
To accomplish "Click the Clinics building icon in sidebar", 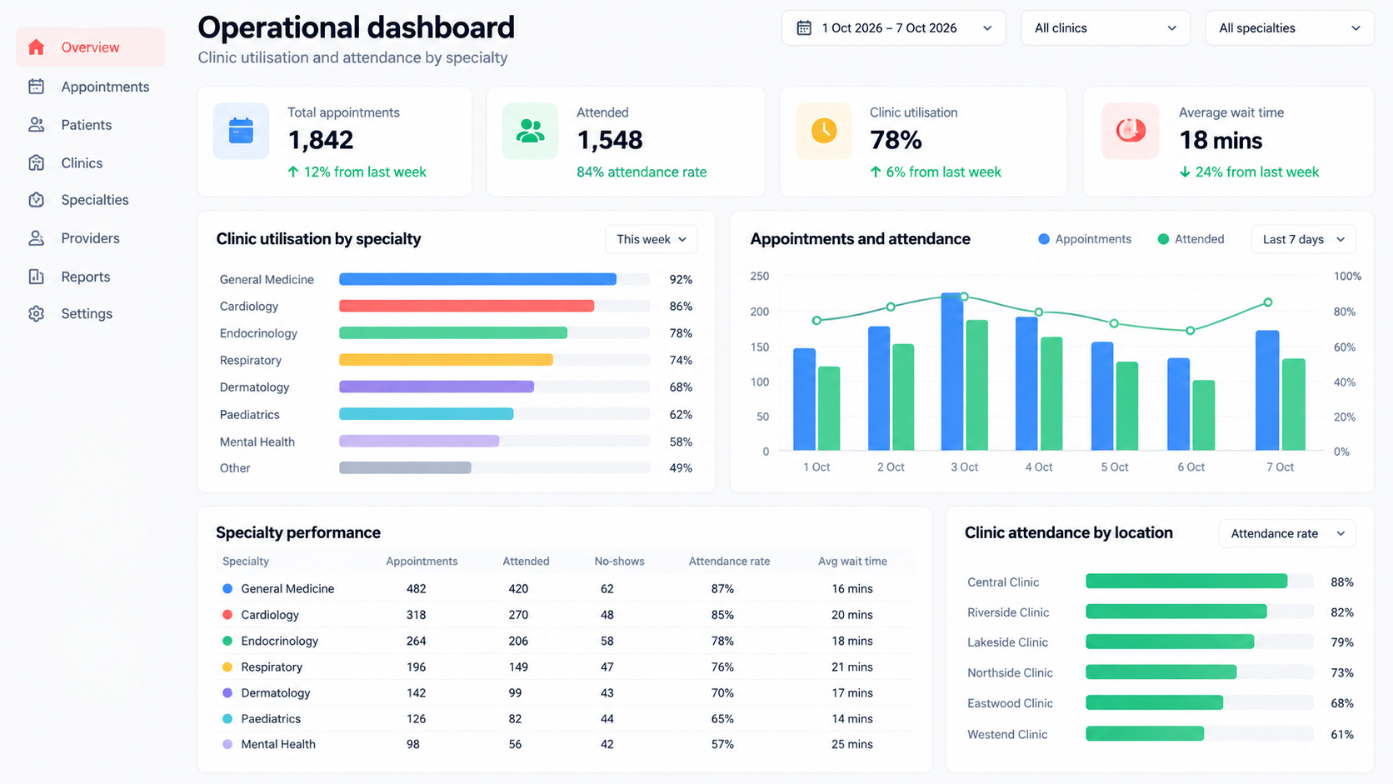I will (36, 163).
